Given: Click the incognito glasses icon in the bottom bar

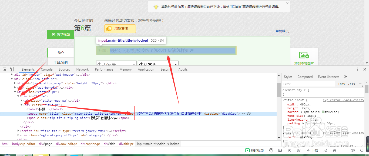Looking at the screenshot, I should [x=326, y=150].
